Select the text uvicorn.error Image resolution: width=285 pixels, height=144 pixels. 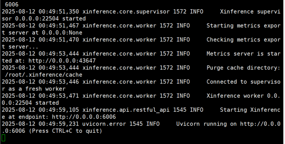(x=104, y=124)
